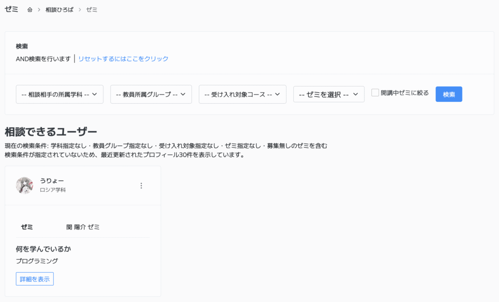This screenshot has height=302, width=499.
Task: Go to 相談ひろば via the breadcrumb
Action: pyautogui.click(x=59, y=10)
